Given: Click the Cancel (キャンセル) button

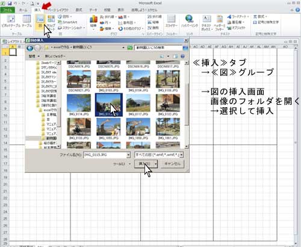Looking at the screenshot, I should pyautogui.click(x=172, y=164).
